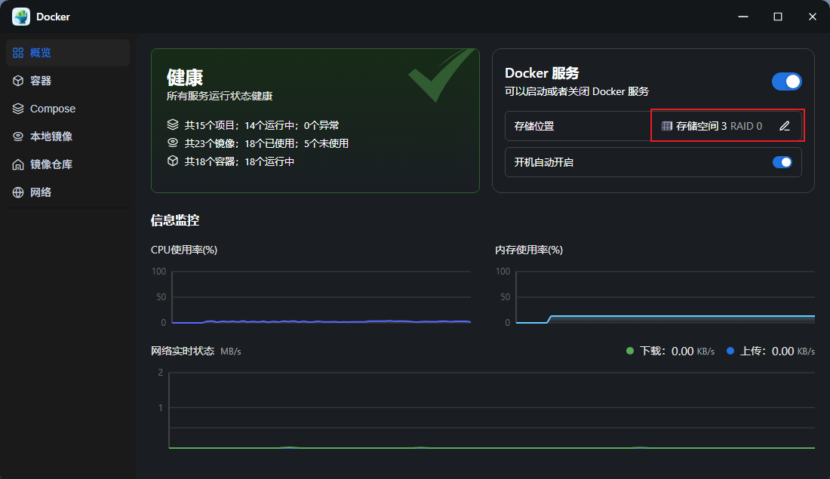The width and height of the screenshot is (830, 479).
Task: Click the blue 上传 legend dot
Action: 730,351
